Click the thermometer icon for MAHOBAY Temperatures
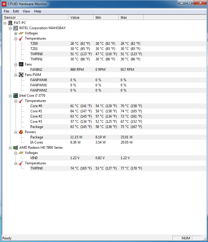 tap(21, 38)
